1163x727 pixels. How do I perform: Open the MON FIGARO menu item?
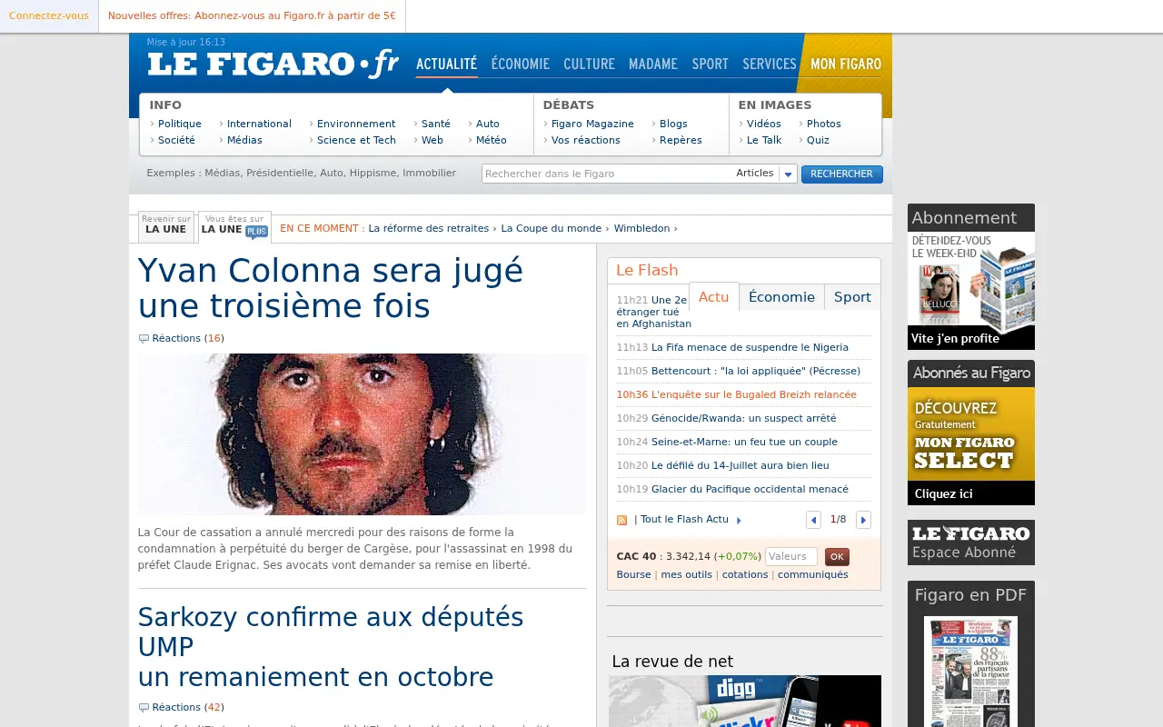(846, 64)
